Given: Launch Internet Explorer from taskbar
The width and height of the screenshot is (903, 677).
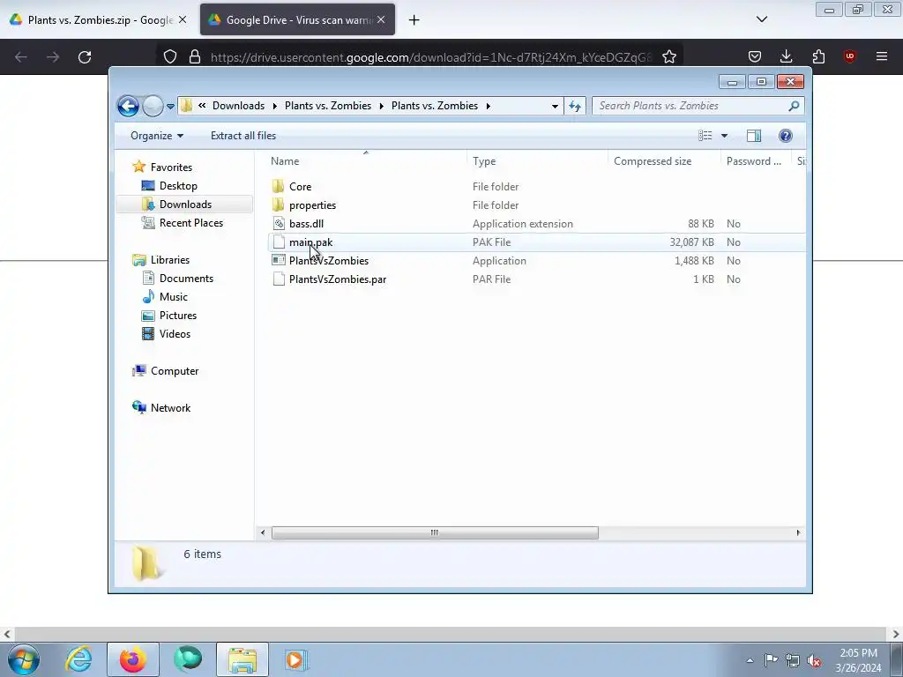Looking at the screenshot, I should point(78,659).
